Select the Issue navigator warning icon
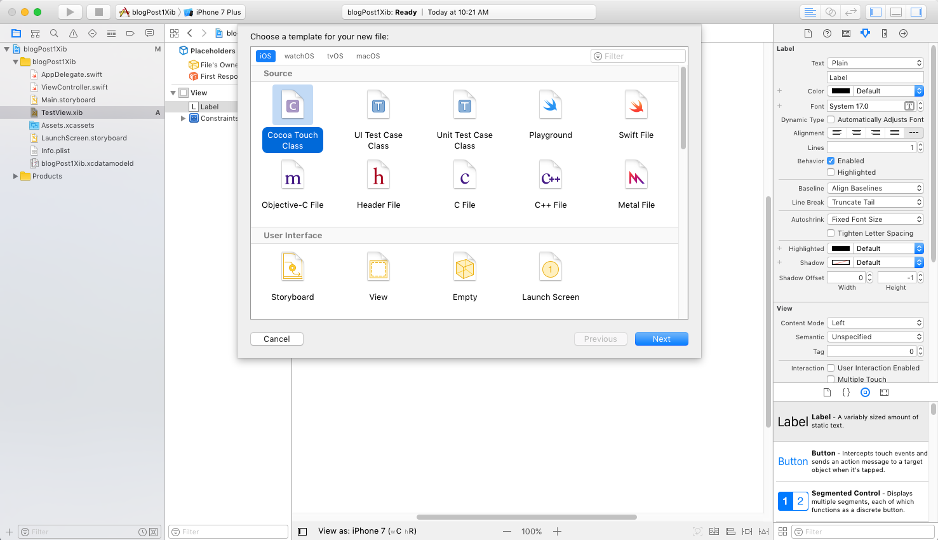 pyautogui.click(x=73, y=32)
